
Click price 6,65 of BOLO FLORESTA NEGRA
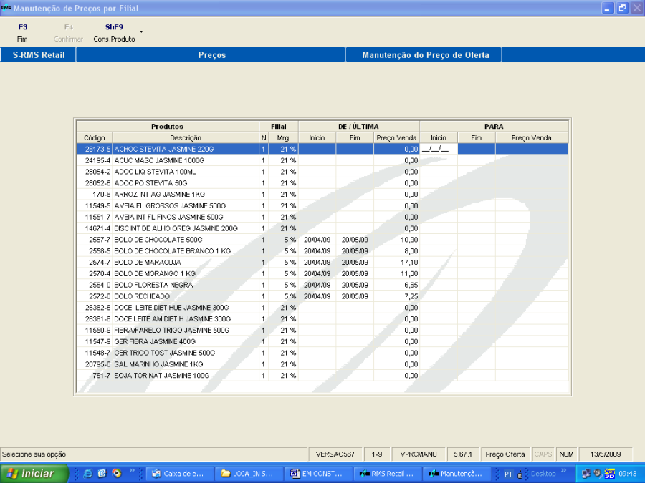point(411,285)
